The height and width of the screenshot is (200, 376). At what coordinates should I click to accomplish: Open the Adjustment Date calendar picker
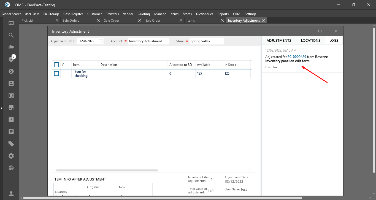click(101, 41)
